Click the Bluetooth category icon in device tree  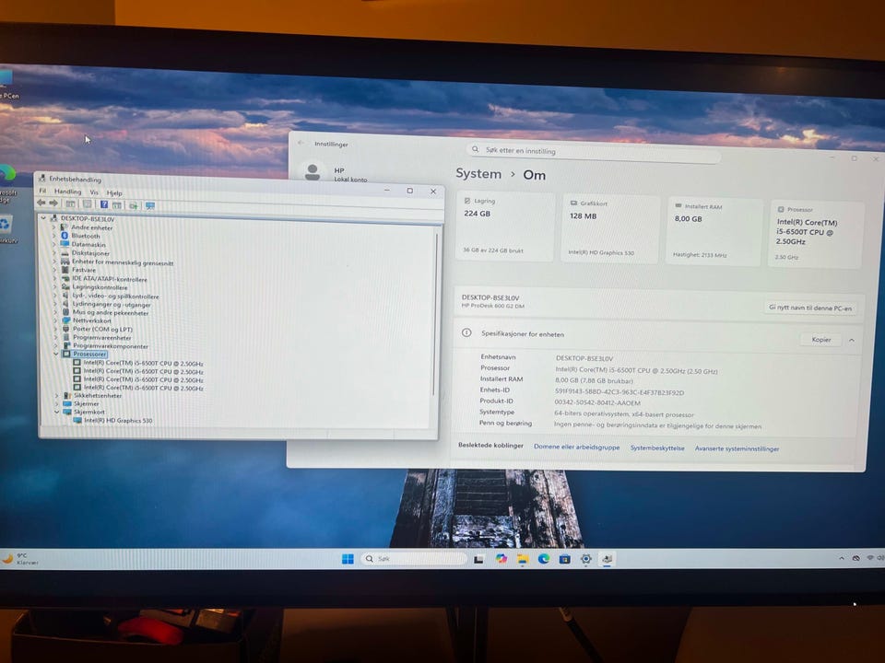point(65,236)
